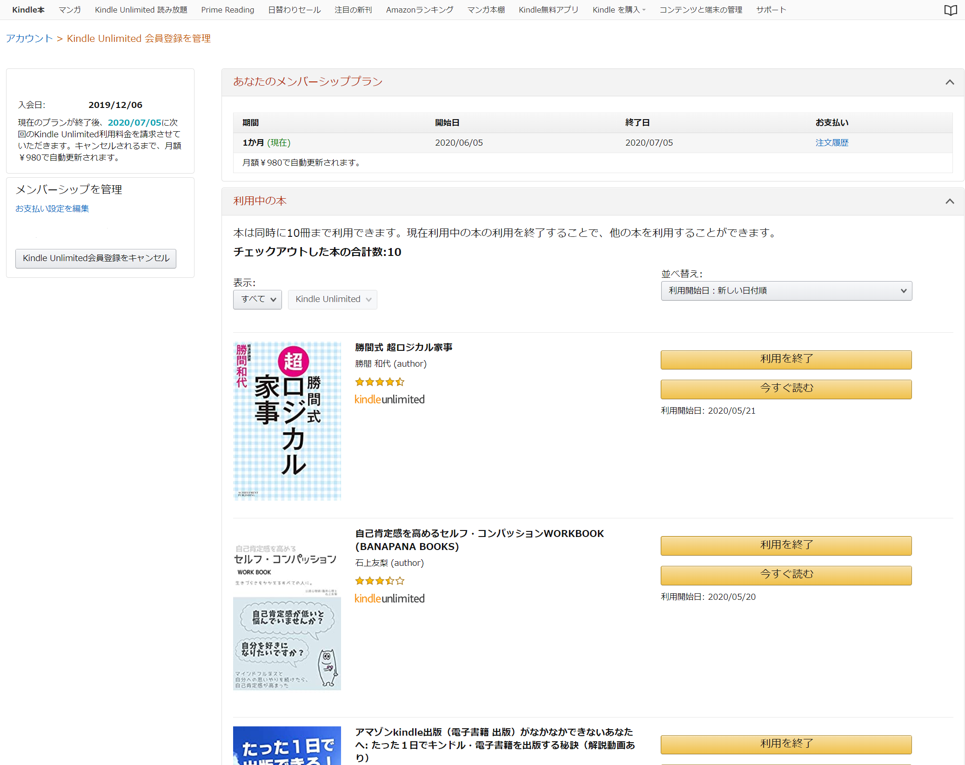
Task: Click 利用開始日: 2020/05/20 text
Action: pyautogui.click(x=708, y=597)
